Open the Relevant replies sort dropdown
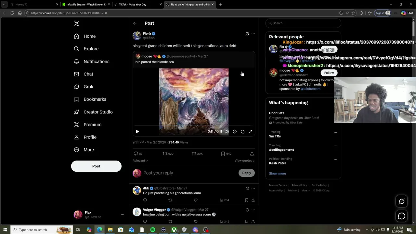This screenshot has height=234, width=416. 140,161
